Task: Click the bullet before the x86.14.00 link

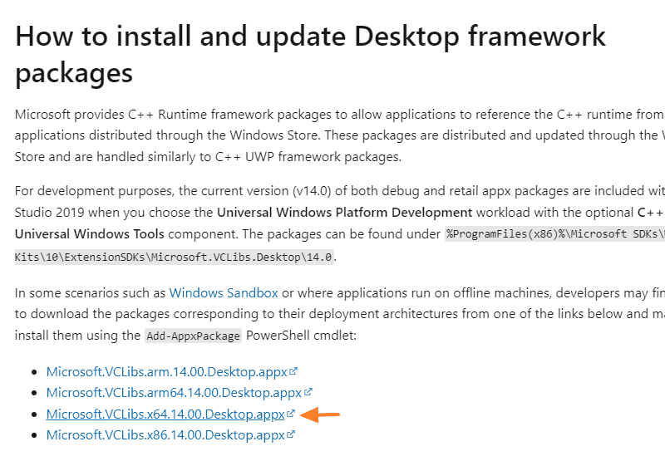Action: coord(33,435)
